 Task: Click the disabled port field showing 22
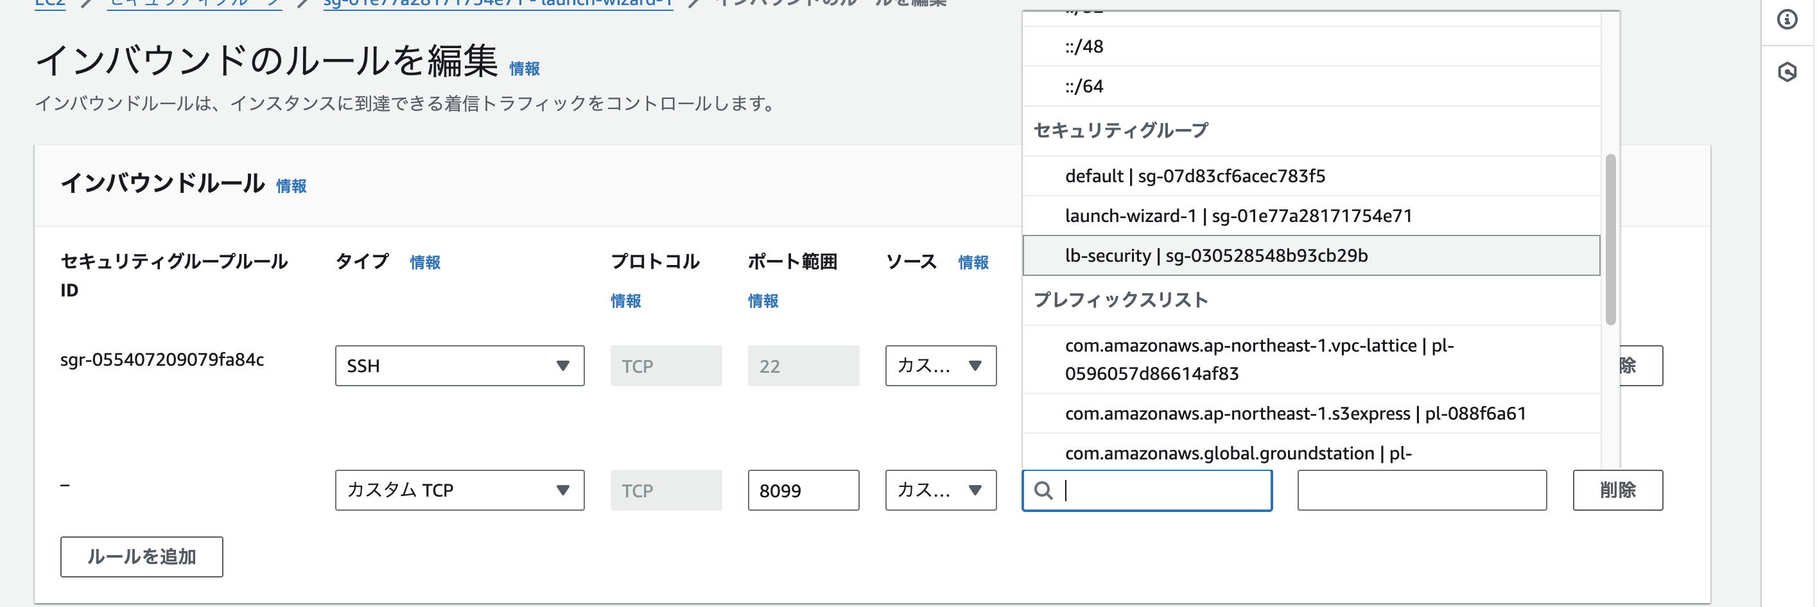click(x=803, y=365)
